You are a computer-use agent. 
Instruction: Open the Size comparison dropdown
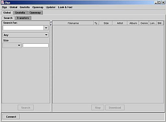pyautogui.click(x=12, y=45)
